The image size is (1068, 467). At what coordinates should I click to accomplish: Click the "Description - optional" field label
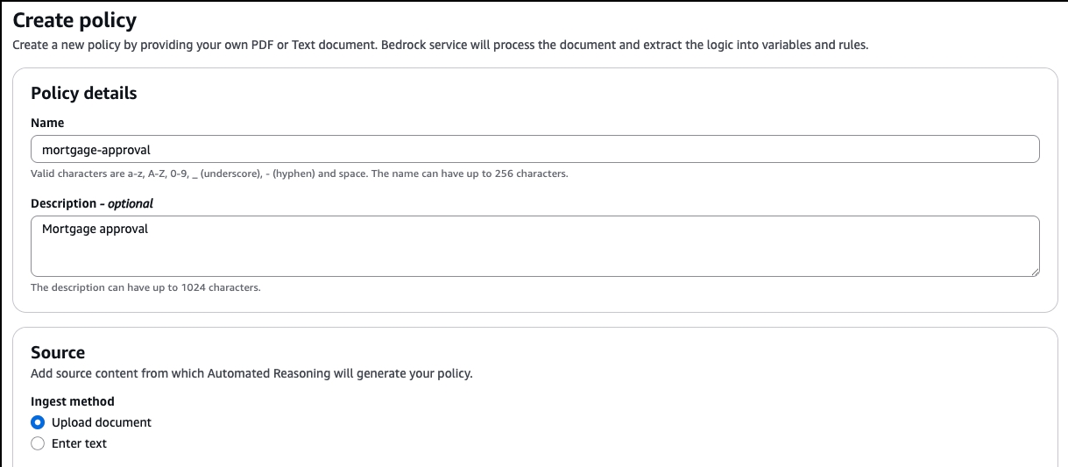pyautogui.click(x=92, y=203)
